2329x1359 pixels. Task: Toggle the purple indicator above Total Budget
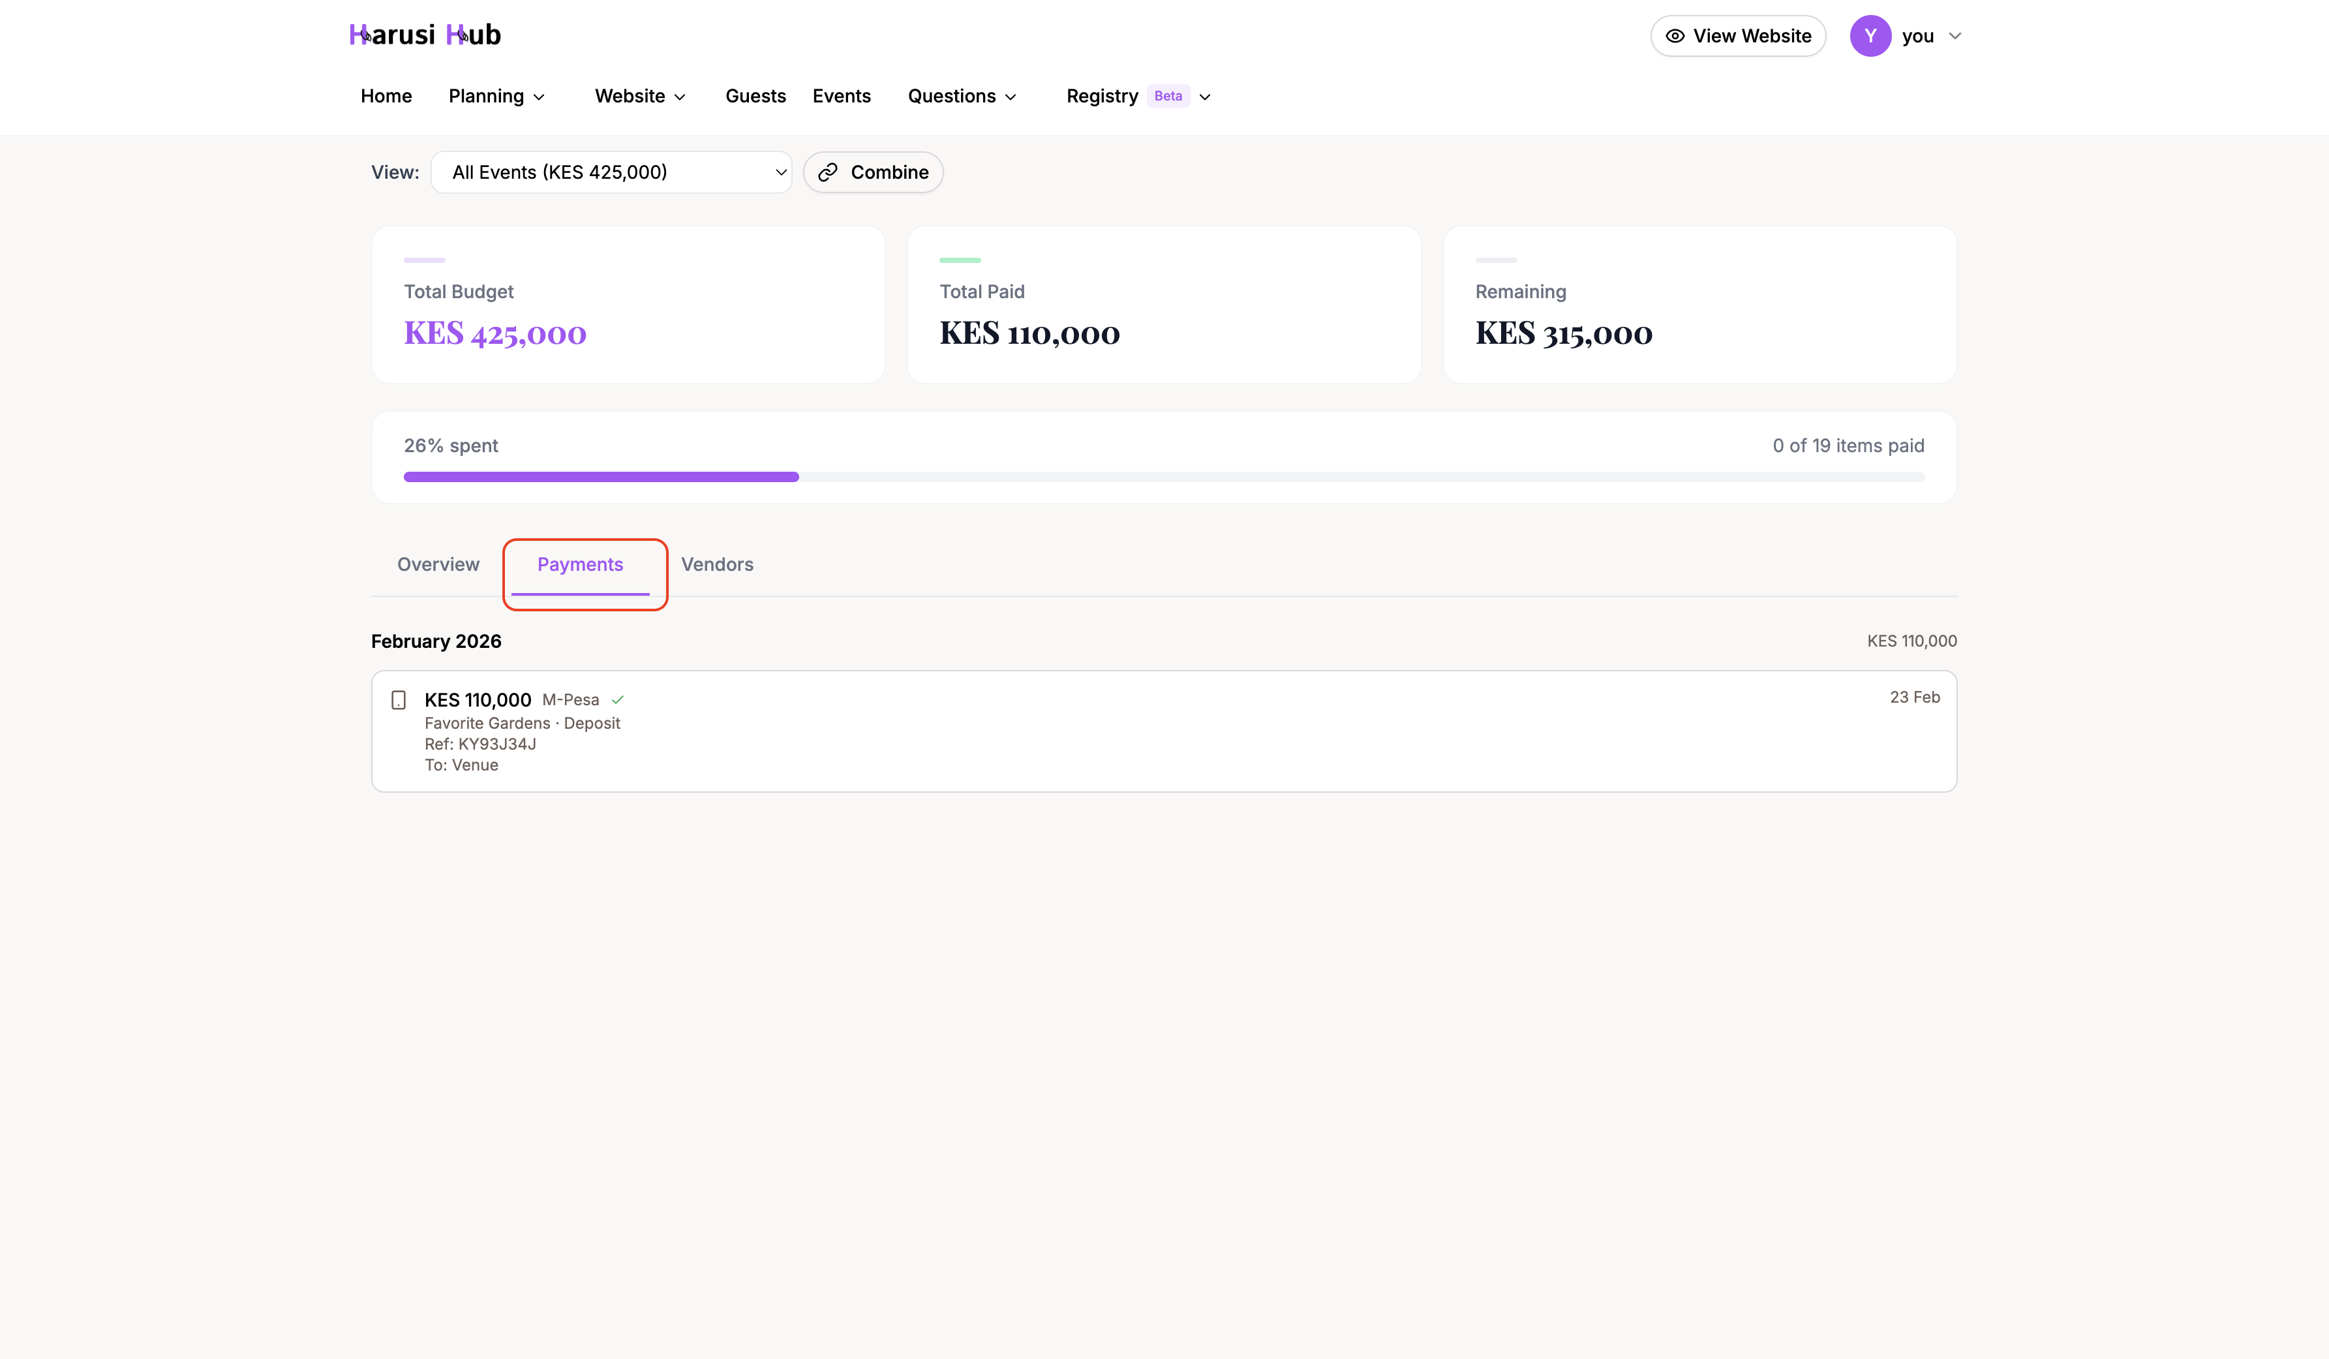(425, 260)
